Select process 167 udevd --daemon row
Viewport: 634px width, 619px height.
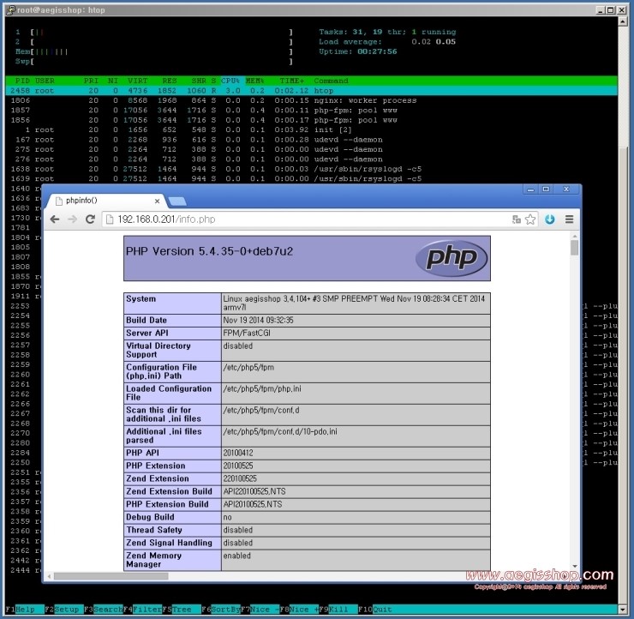tap(311, 140)
